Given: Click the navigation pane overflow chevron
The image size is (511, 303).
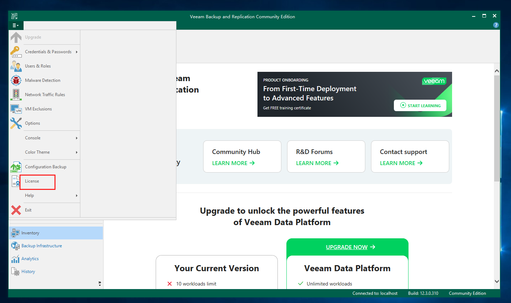Looking at the screenshot, I should tap(100, 283).
